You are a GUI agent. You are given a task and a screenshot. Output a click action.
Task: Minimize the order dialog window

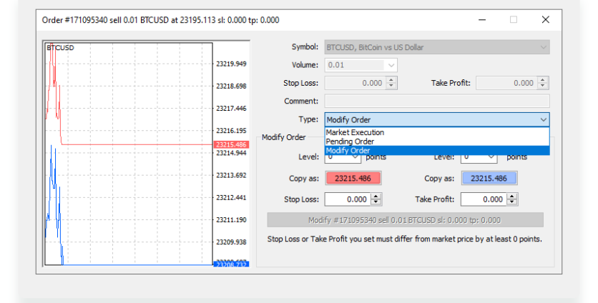click(x=481, y=20)
